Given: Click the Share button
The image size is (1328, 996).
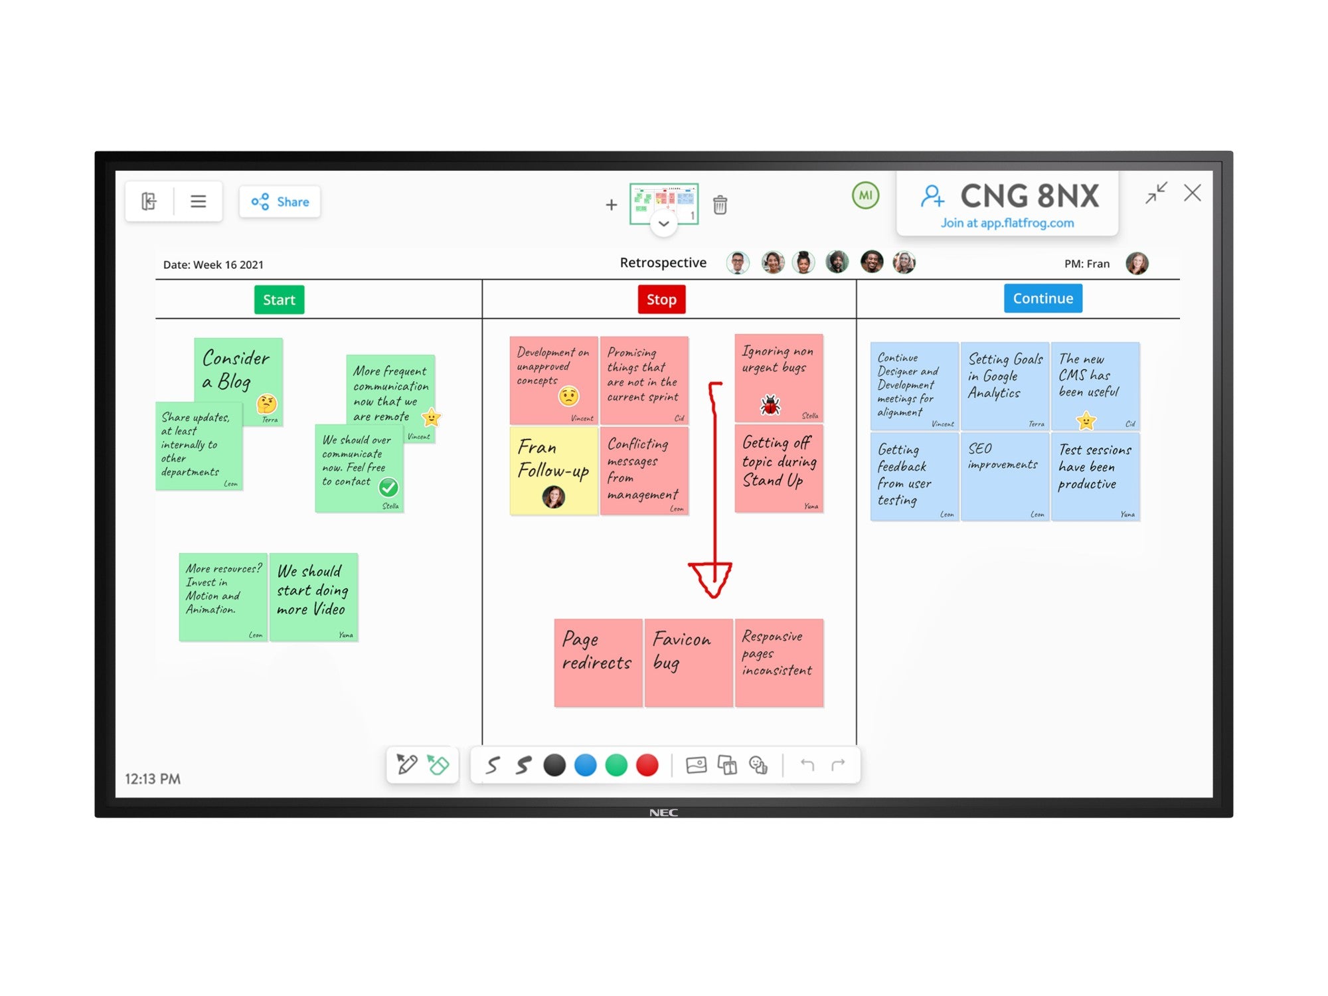Looking at the screenshot, I should tap(284, 201).
